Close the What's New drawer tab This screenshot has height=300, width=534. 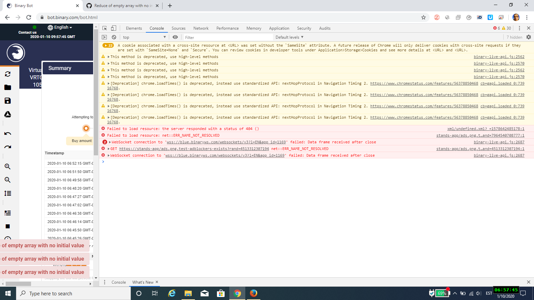pyautogui.click(x=157, y=282)
